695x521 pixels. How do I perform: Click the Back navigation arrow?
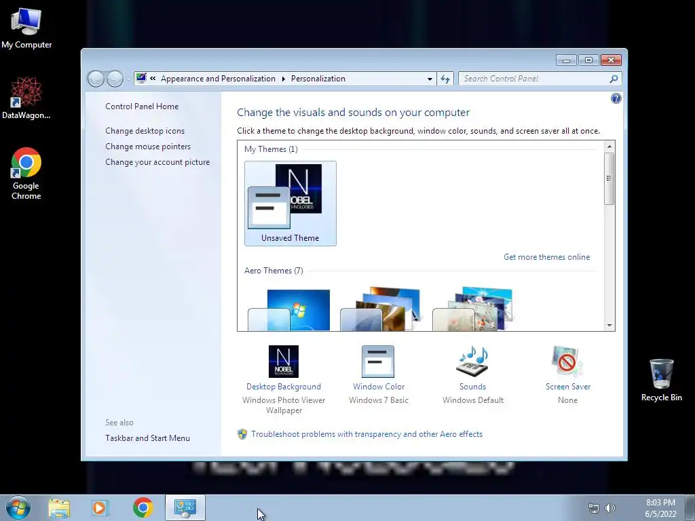pos(96,79)
